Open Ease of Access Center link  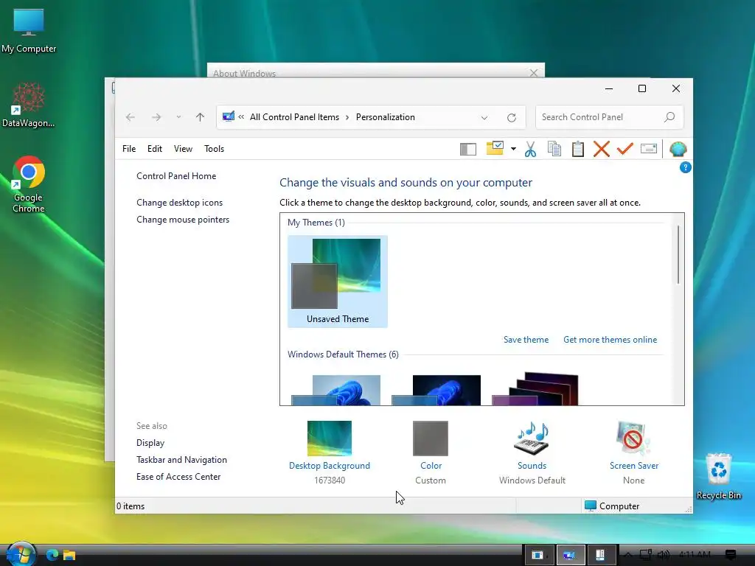pos(178,477)
